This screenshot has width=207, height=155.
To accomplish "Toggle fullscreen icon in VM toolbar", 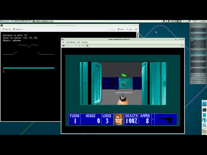I will coord(182,46).
